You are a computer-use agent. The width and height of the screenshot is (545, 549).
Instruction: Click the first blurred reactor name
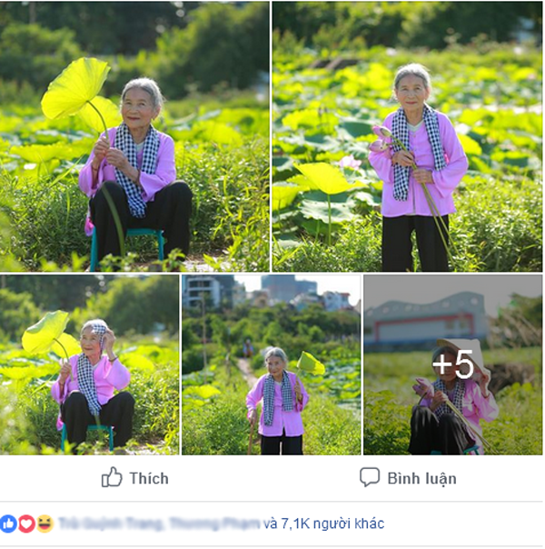pos(111,524)
